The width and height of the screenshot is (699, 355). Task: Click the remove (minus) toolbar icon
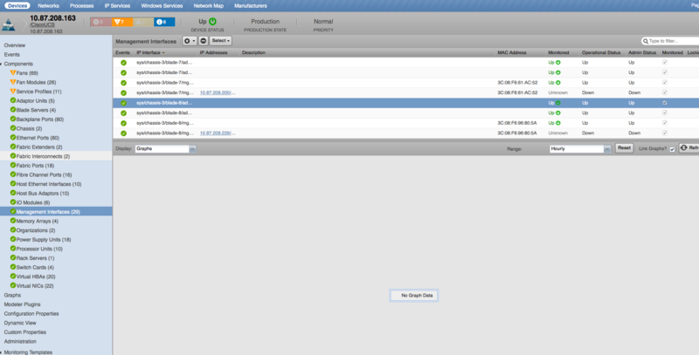click(204, 41)
